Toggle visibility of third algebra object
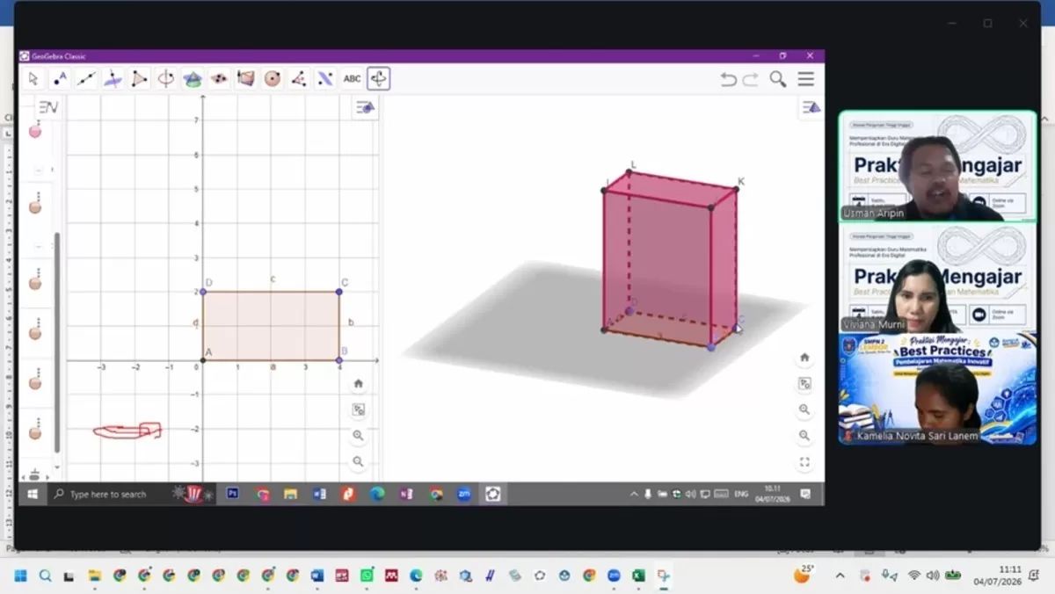This screenshot has height=594, width=1055. coord(35,283)
